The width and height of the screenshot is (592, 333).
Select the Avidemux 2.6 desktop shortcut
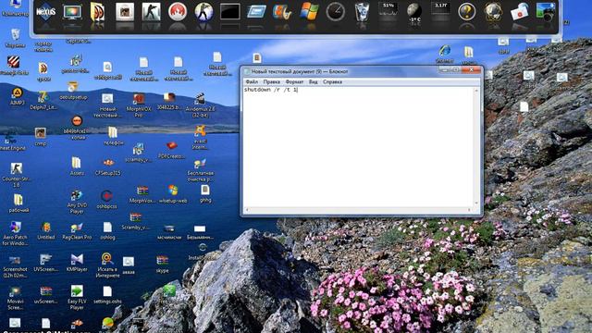click(x=200, y=105)
